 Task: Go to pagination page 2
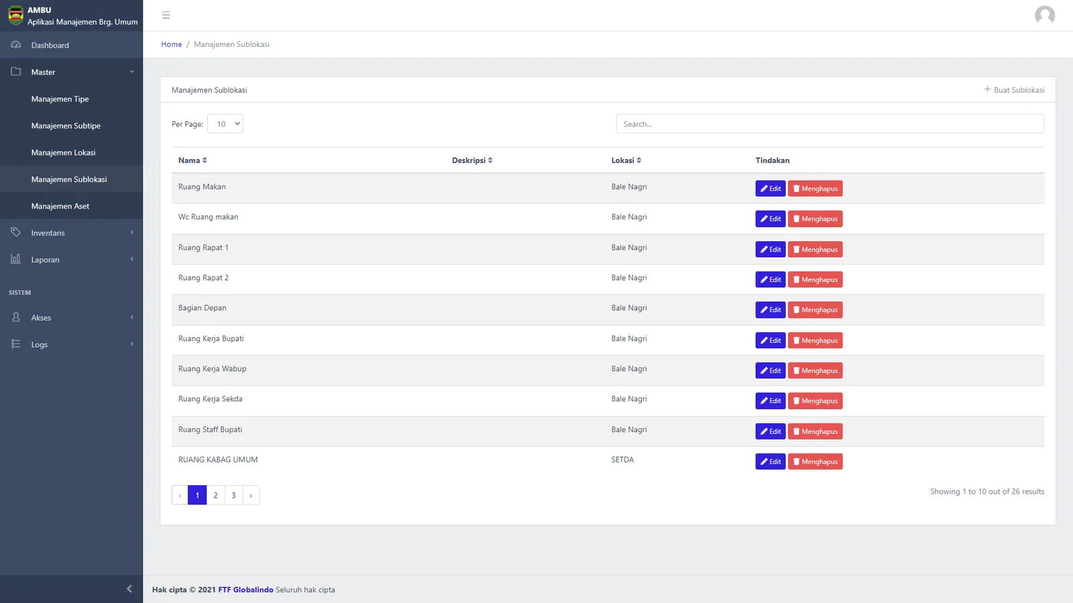coord(215,495)
